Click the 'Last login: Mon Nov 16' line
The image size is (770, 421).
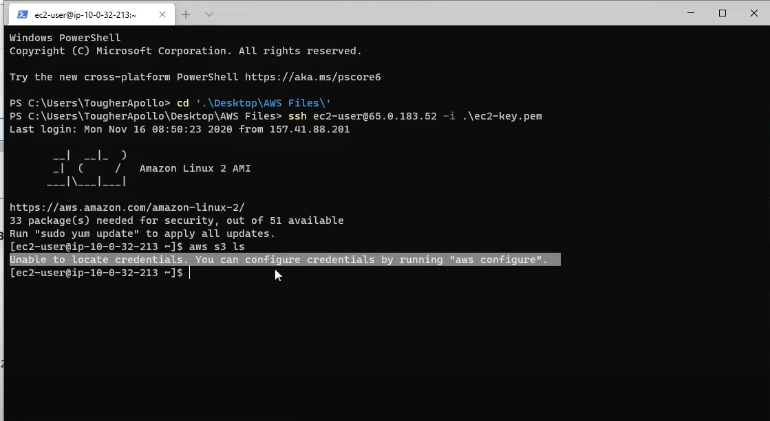[x=180, y=129]
